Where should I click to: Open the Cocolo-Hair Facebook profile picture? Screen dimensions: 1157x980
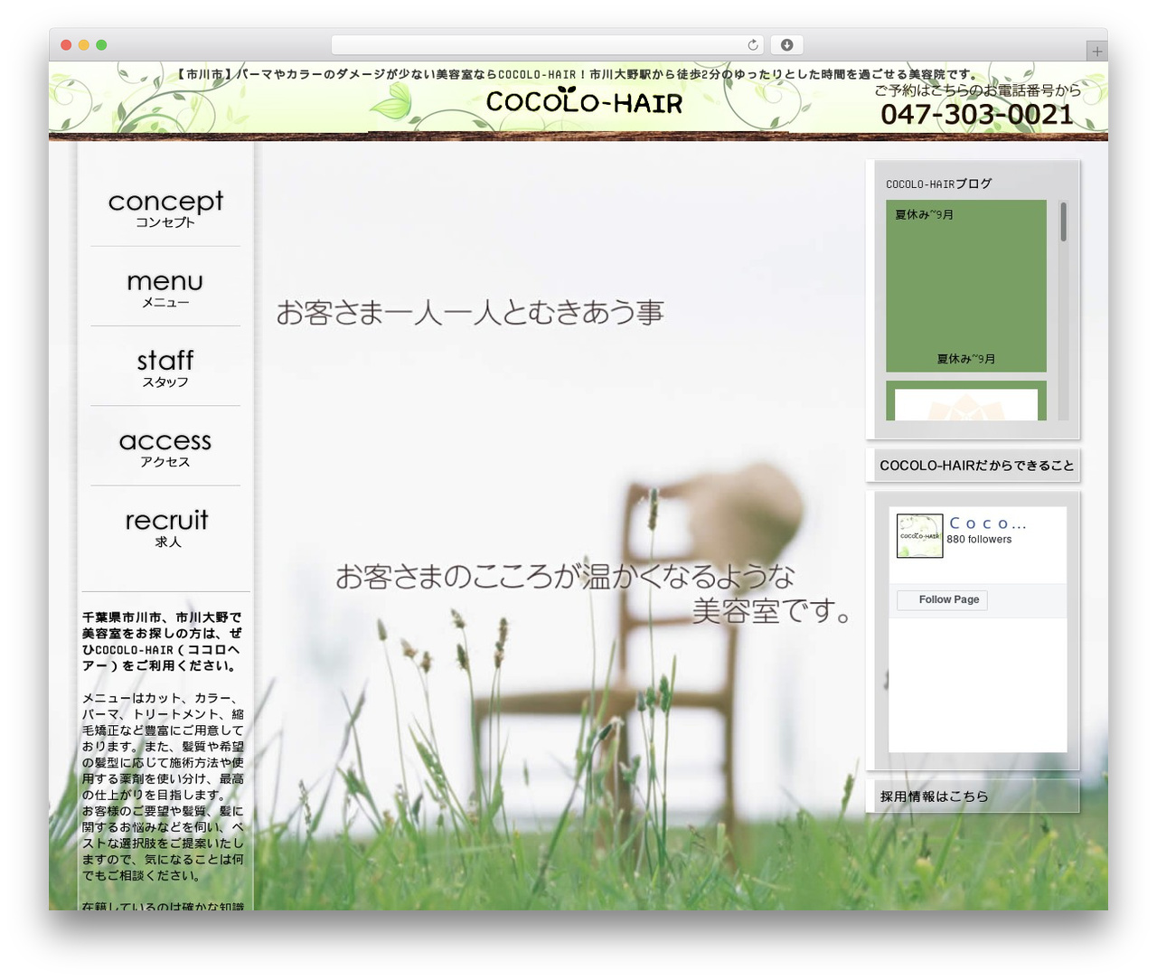919,536
